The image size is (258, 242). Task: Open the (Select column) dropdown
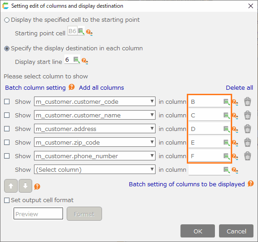pyautogui.click(x=95, y=169)
